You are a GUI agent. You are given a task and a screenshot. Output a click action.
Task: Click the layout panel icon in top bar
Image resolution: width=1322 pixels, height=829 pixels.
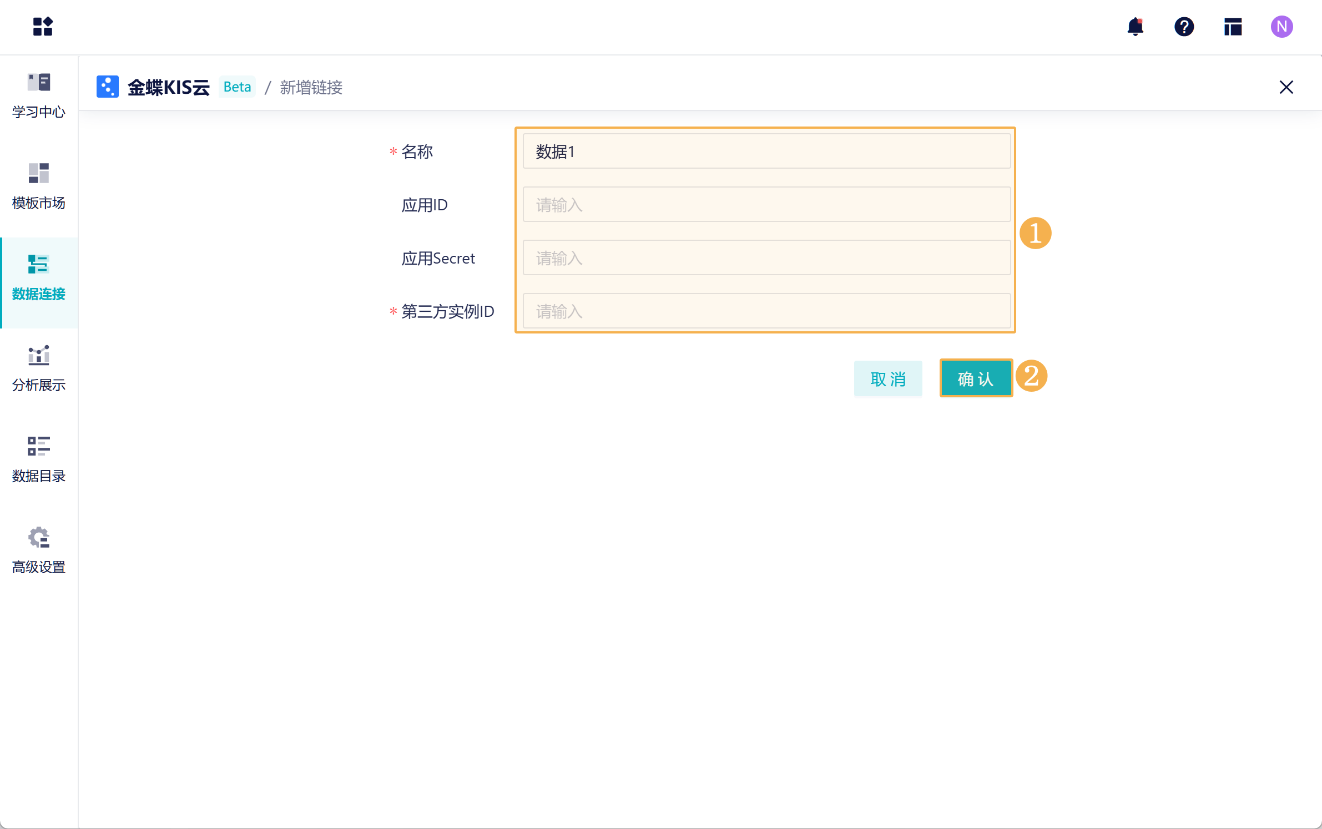click(x=1233, y=27)
